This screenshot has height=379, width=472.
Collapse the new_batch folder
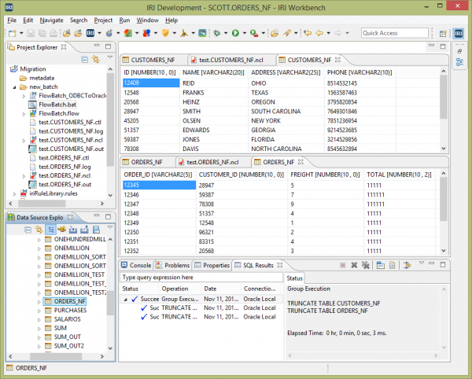pos(14,87)
